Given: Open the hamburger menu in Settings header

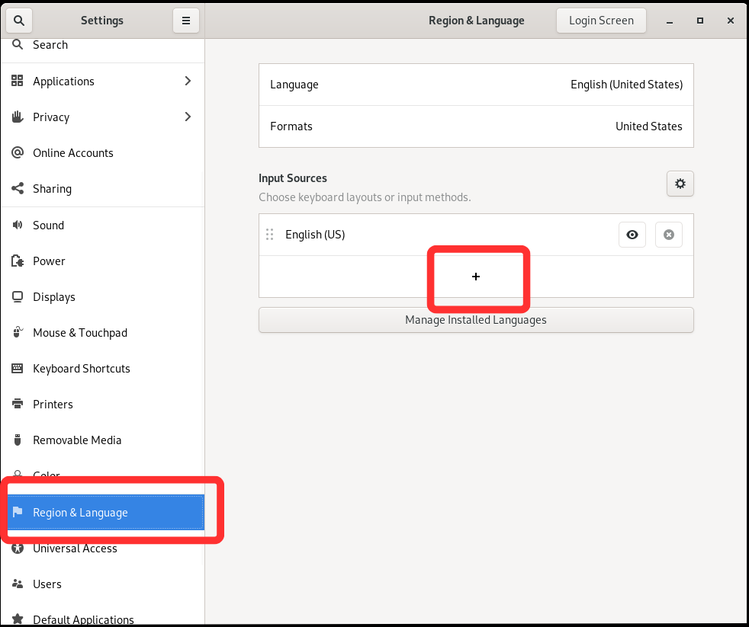Looking at the screenshot, I should click(185, 21).
